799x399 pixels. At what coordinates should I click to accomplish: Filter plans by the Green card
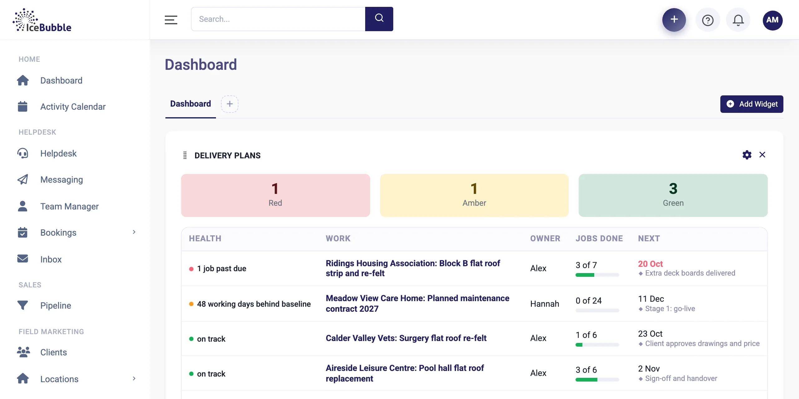click(x=673, y=195)
